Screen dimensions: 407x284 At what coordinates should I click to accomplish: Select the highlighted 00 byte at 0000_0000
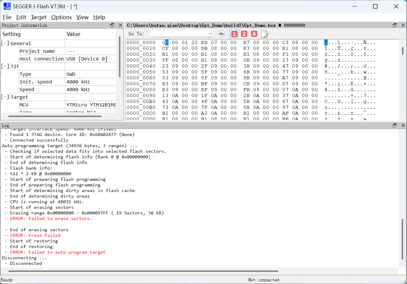(165, 42)
